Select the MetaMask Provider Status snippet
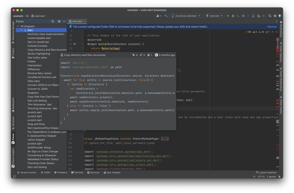This screenshot has height=193, width=294. [x=43, y=160]
